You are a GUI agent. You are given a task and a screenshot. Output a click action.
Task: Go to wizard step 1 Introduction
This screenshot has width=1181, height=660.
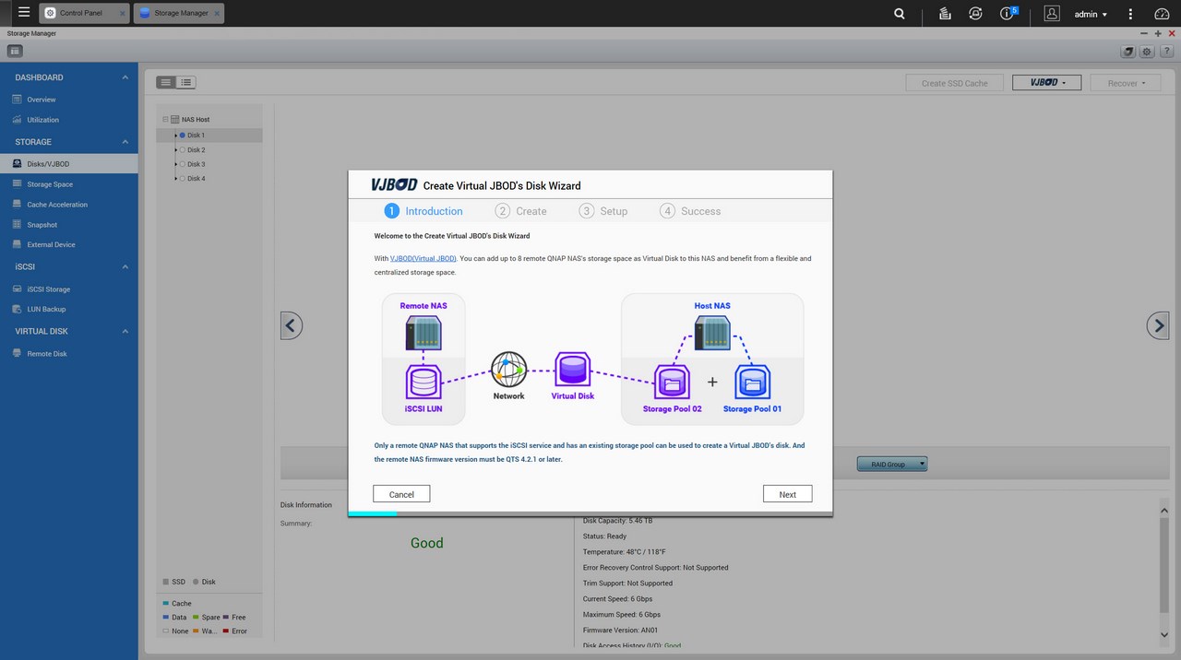(x=423, y=211)
